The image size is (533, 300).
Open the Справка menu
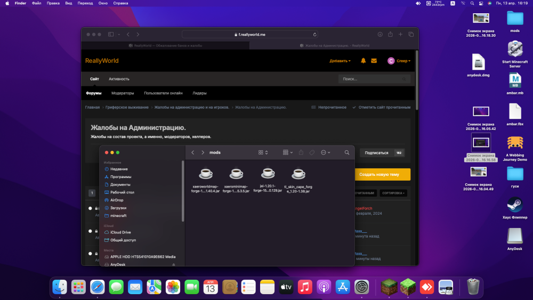[x=120, y=3]
